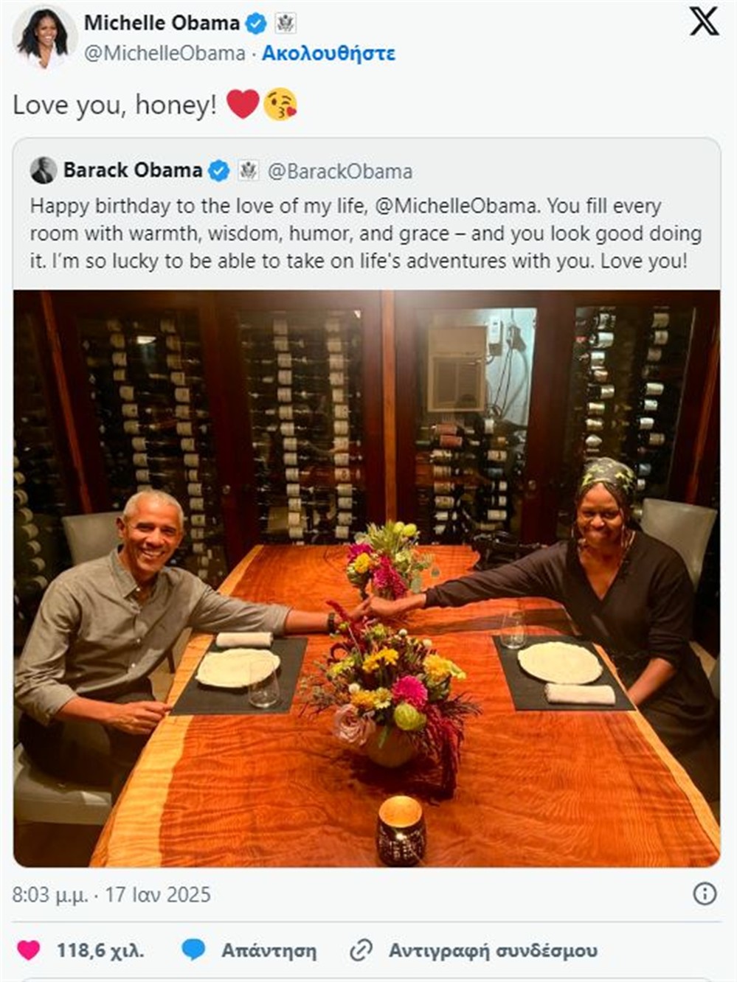
Task: Open Michelle Obama's profile picture
Action: (44, 38)
